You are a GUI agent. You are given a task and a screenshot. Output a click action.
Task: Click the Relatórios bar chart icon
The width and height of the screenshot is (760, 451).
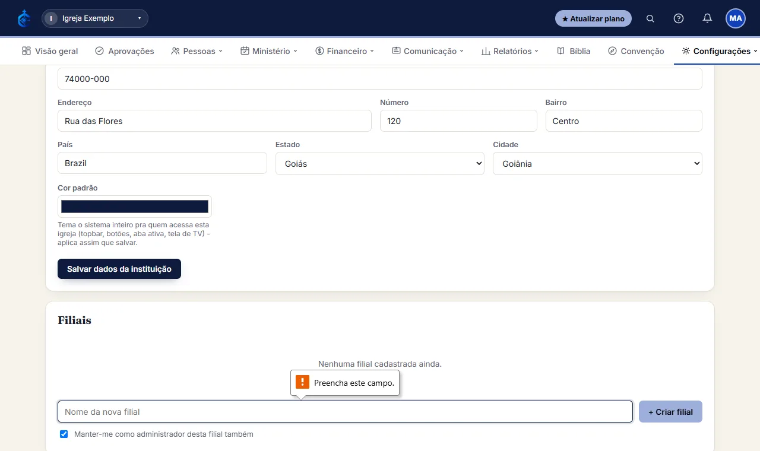(486, 51)
